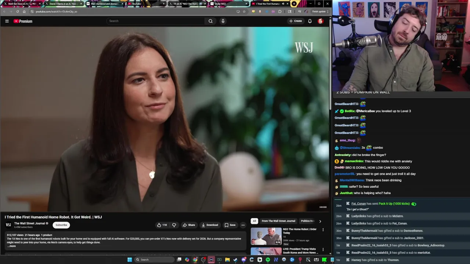The width and height of the screenshot is (470, 264).
Task: Show next filter chips with arrow
Action: pyautogui.click(x=320, y=221)
